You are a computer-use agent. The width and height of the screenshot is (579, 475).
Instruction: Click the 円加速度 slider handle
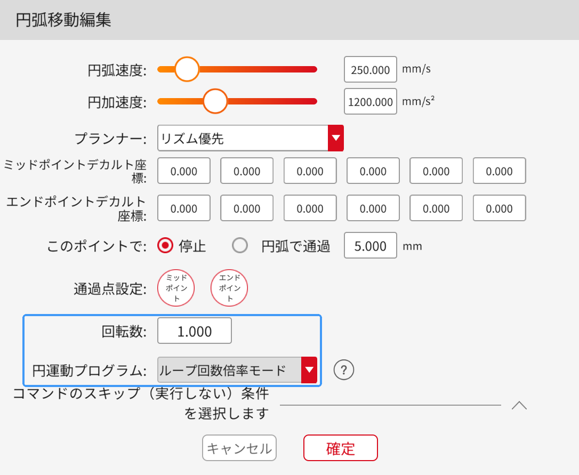(216, 101)
